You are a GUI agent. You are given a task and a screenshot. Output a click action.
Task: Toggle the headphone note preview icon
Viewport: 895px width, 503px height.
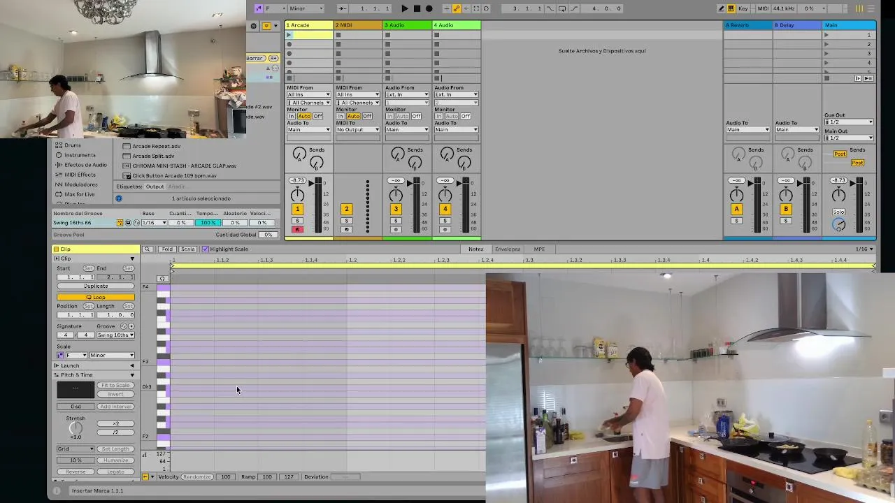162,279
